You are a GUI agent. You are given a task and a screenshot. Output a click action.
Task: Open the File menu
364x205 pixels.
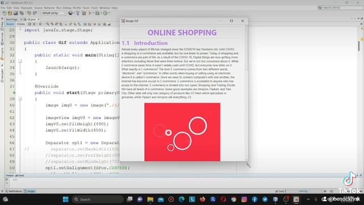point(3,8)
